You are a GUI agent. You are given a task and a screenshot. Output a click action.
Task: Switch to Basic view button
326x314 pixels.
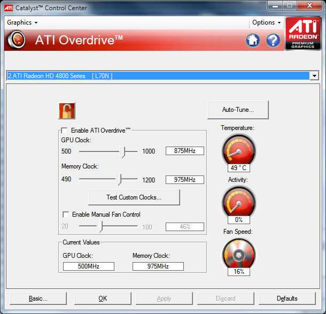click(x=38, y=298)
